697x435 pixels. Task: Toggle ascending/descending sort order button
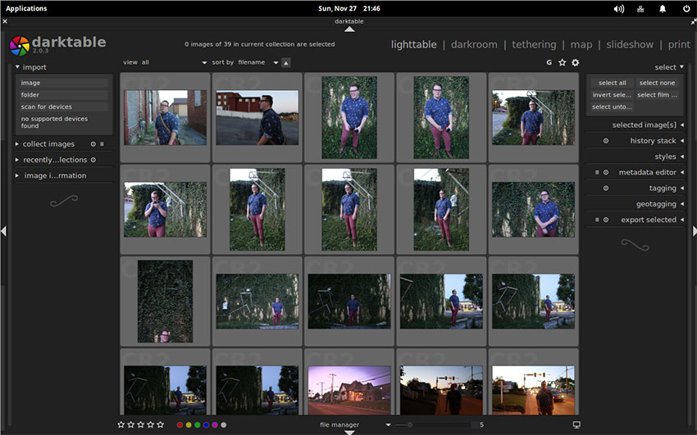pyautogui.click(x=286, y=62)
